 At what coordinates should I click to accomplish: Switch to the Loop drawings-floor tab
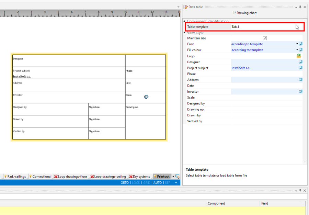coord(72,177)
